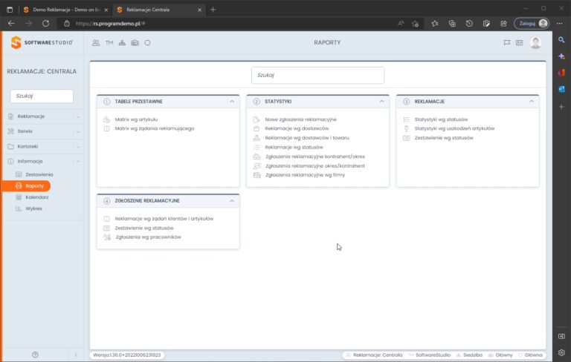Image resolution: width=571 pixels, height=362 pixels.
Task: Open Matrix wg artykułu report
Action: pos(136,119)
